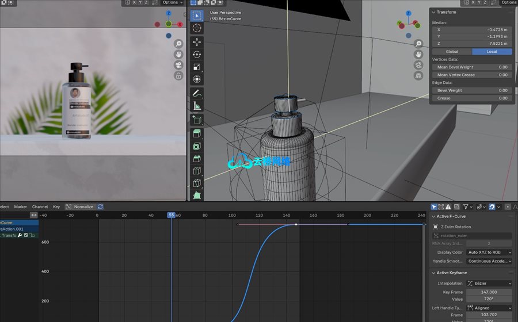The height and width of the screenshot is (322, 518).
Task: Activate the Extrude Region tool
Action: pos(197,133)
